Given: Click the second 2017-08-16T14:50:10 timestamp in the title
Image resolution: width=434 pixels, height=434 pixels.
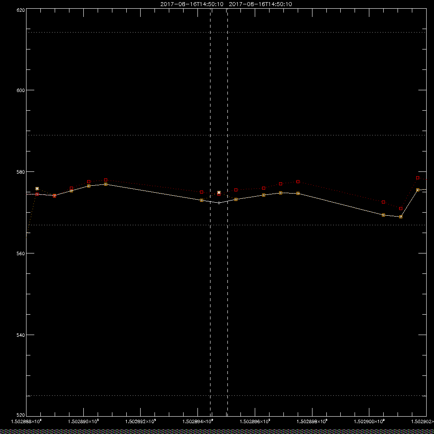Looking at the screenshot, I should pos(260,4).
